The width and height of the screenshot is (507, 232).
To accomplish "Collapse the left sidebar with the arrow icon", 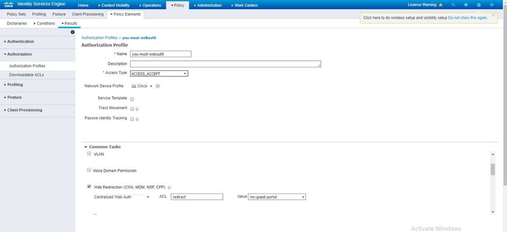I will (x=73, y=32).
